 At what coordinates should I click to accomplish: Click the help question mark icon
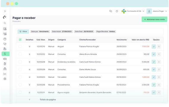click(117, 11)
